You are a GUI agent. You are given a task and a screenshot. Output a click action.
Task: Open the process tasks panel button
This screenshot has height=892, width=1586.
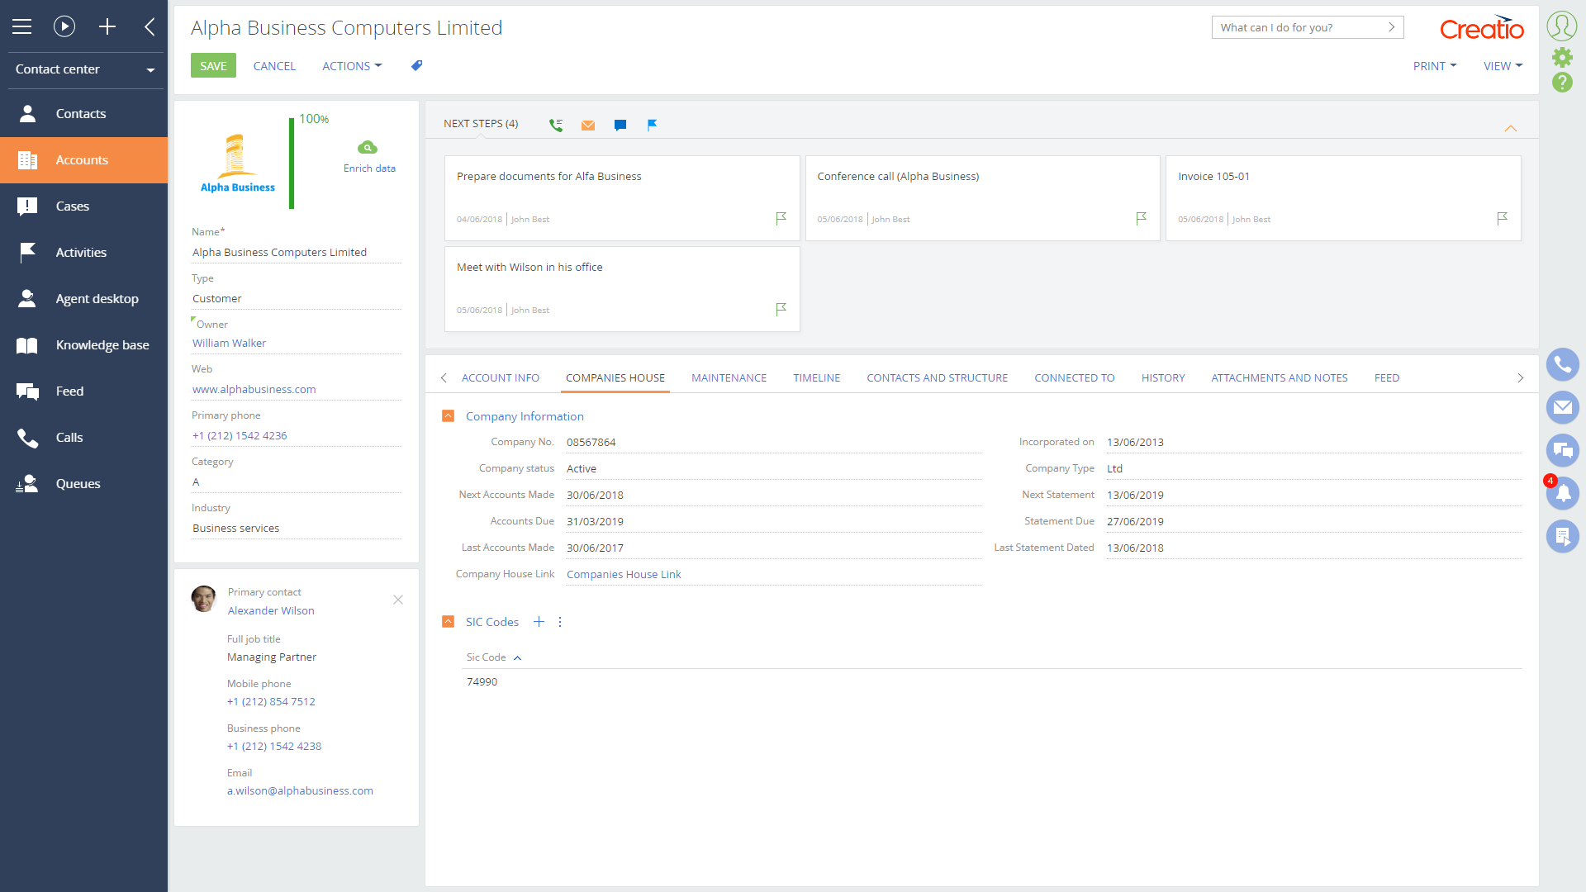[x=1563, y=536]
